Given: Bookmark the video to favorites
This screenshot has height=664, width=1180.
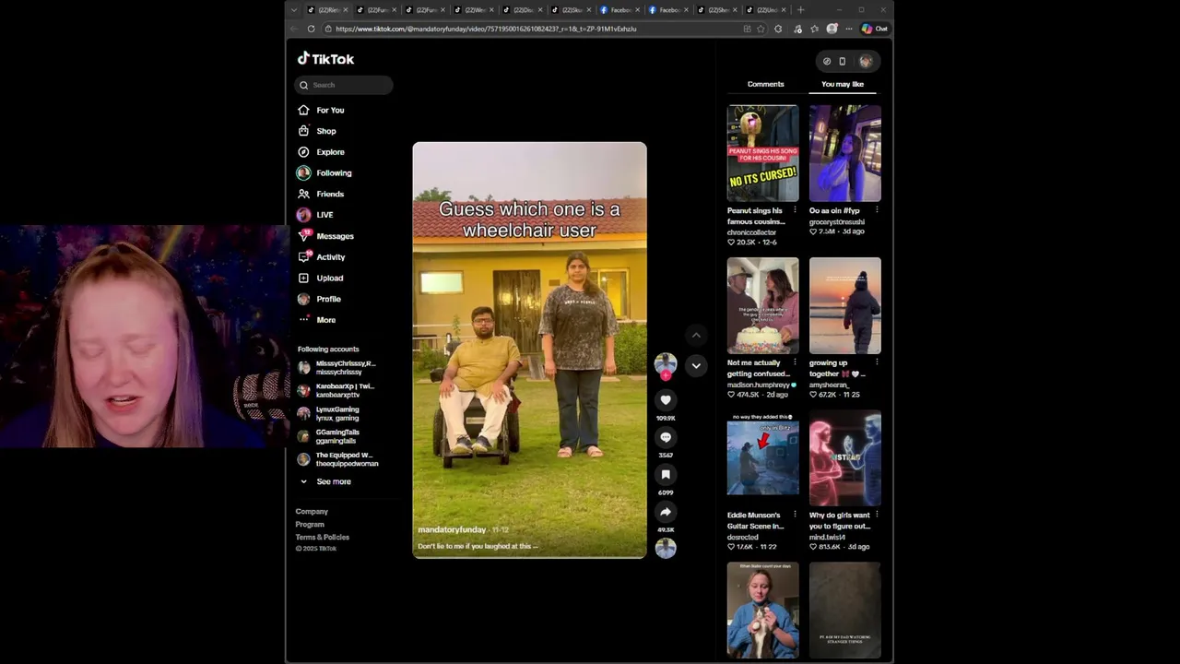Looking at the screenshot, I should coord(666,474).
